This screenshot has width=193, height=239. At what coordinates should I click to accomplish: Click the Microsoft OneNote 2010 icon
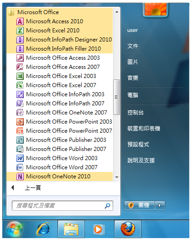[20, 177]
